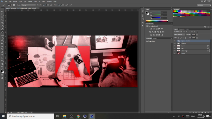
Task: Open the Image menu
Action: pyautogui.click(x=15, y=1)
